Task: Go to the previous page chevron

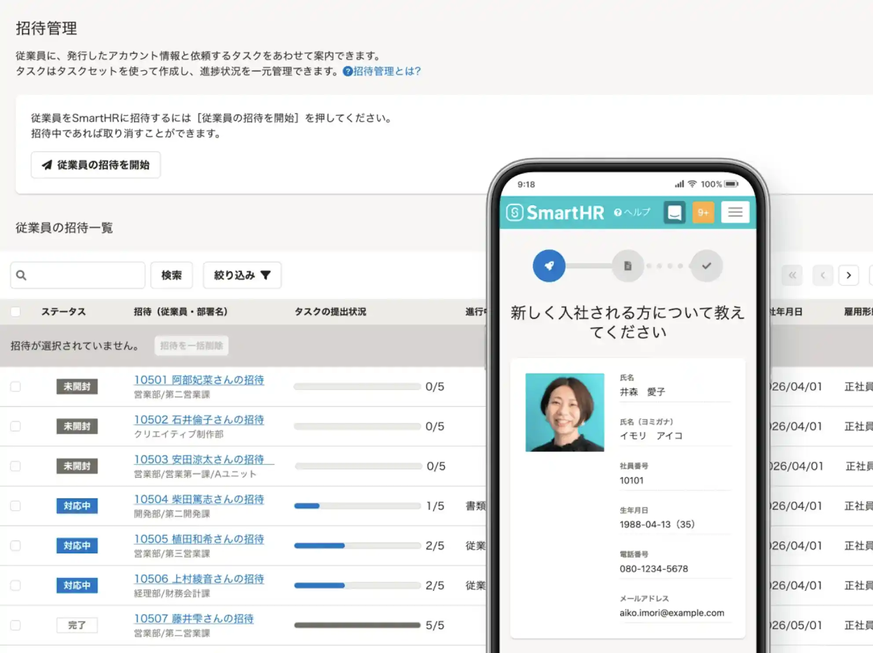Action: coord(822,276)
